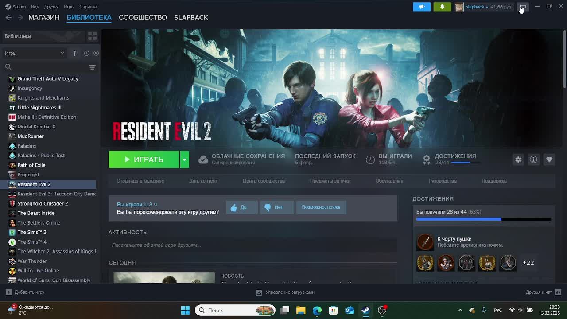Image resolution: width=567 pixels, height=319 pixels.
Task: Recommend the game with Да
Action: click(x=241, y=207)
